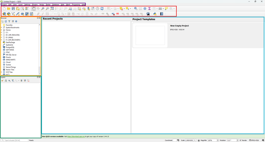
Task: Toggle the scale lock padlock
Action: (x=199, y=140)
